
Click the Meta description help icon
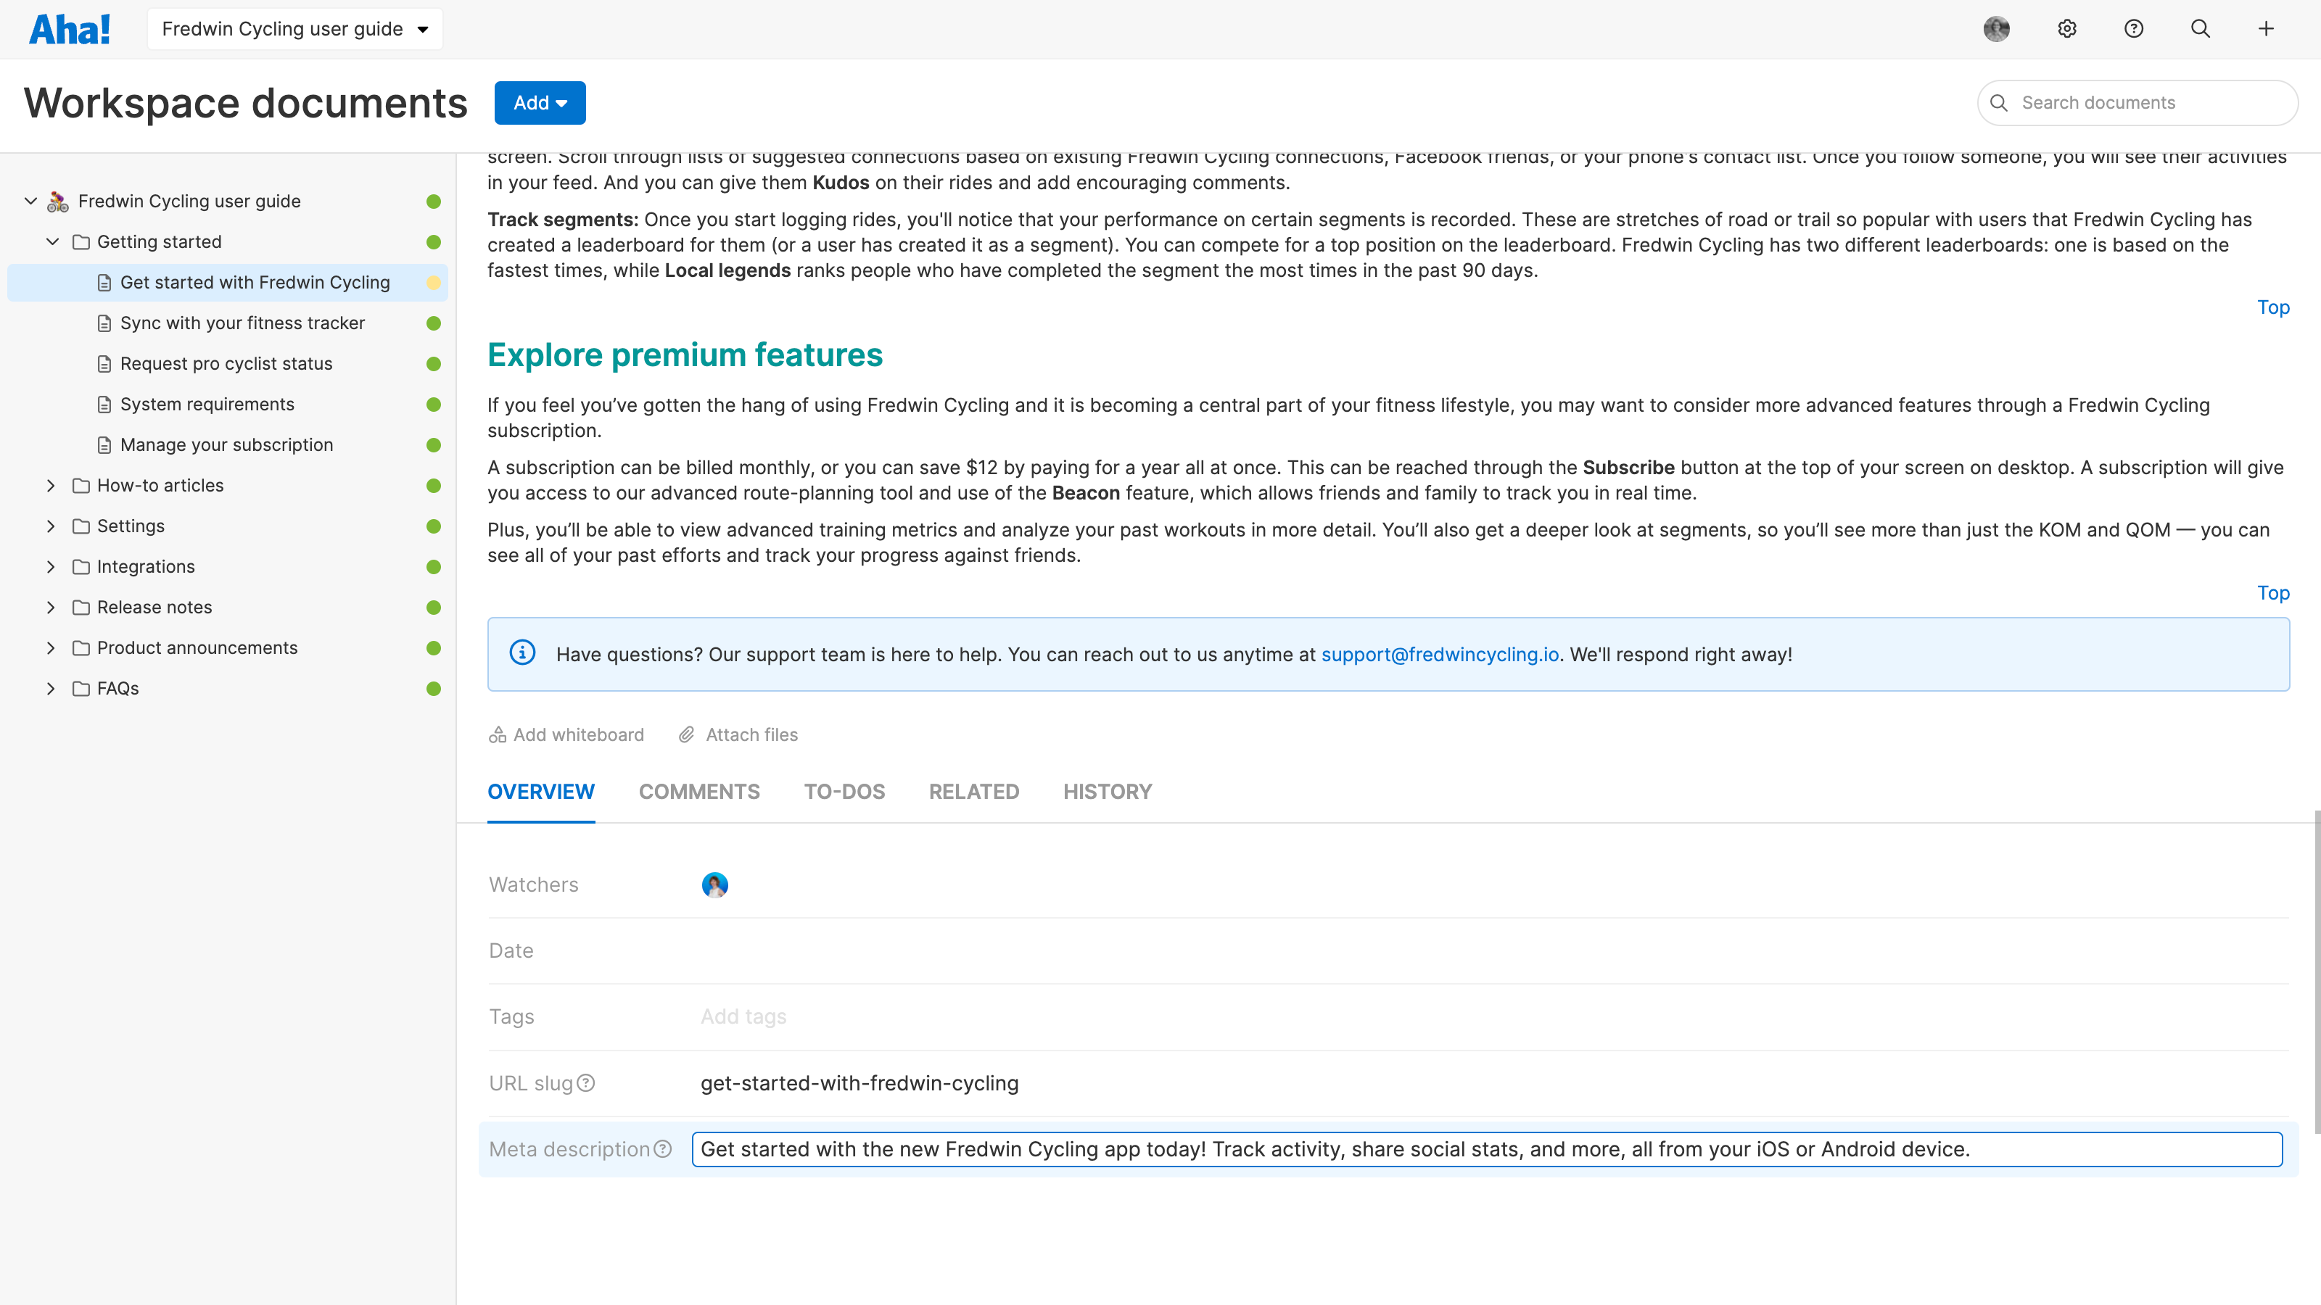pyautogui.click(x=663, y=1149)
